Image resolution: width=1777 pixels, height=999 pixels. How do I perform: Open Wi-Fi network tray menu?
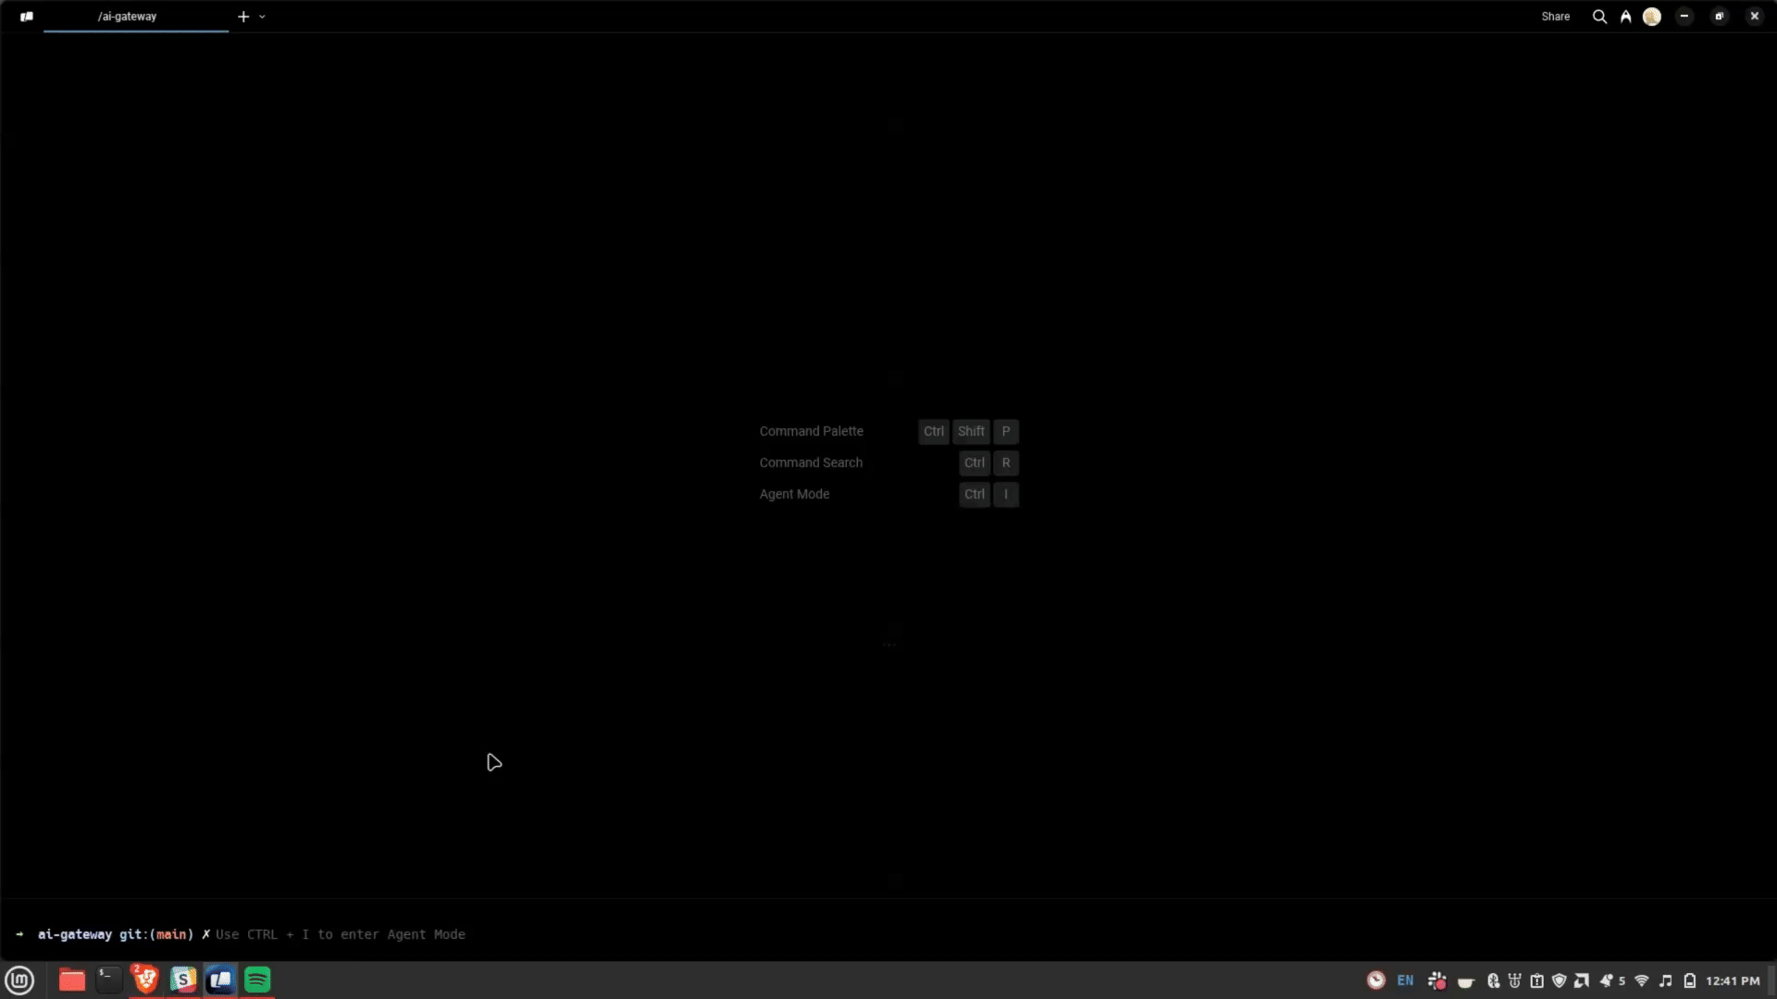coord(1642,980)
